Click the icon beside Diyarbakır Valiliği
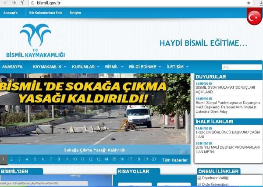 [199, 178]
